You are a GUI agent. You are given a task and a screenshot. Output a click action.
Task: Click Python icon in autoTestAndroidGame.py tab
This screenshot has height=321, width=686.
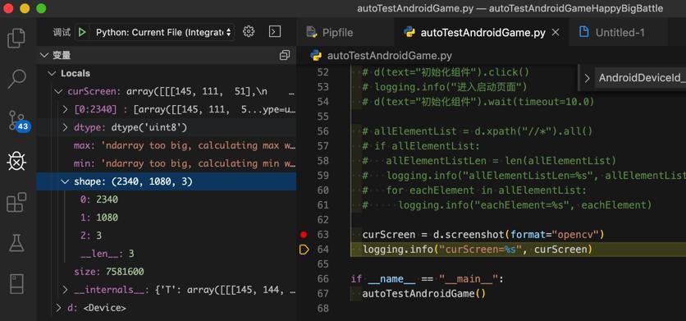[x=409, y=32]
